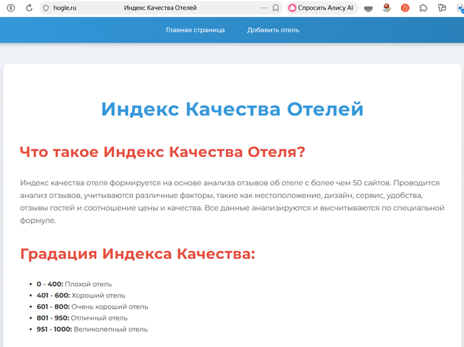Reload the current page

point(29,8)
